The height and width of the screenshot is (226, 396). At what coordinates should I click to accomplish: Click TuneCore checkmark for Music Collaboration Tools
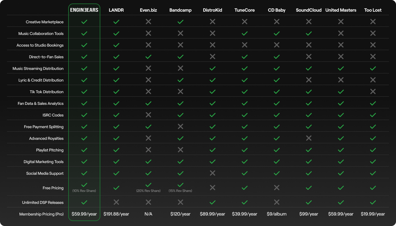[245, 33]
